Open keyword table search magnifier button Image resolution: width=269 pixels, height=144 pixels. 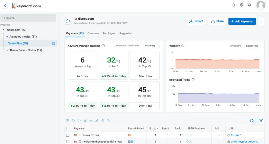click(252, 121)
